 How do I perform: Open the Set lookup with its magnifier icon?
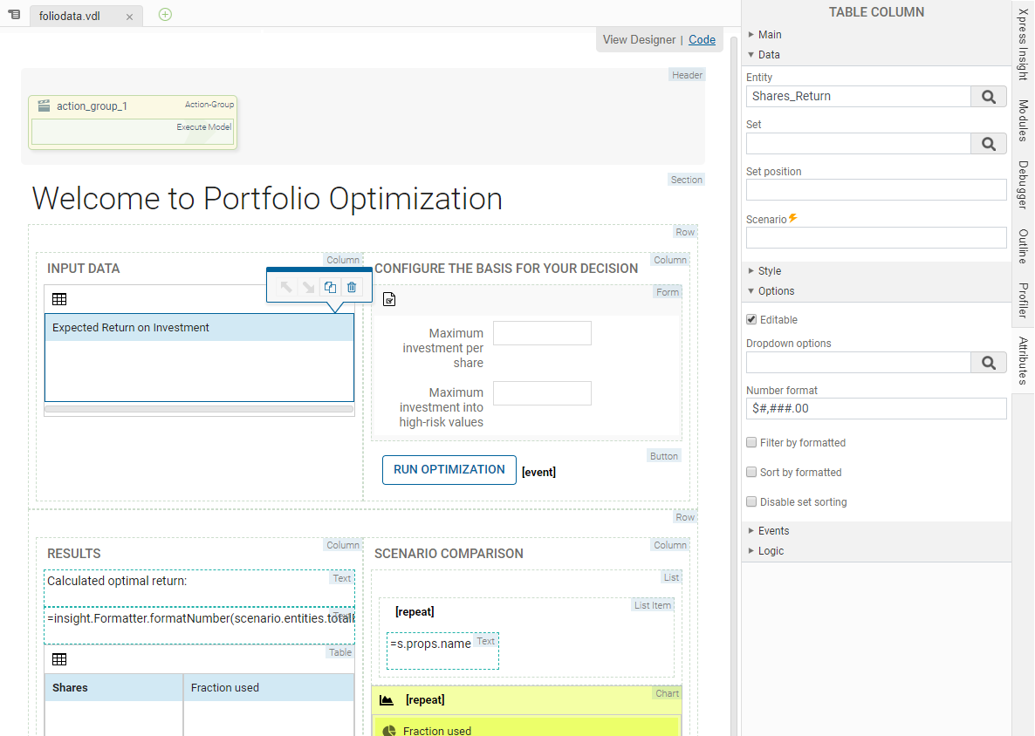click(x=989, y=144)
